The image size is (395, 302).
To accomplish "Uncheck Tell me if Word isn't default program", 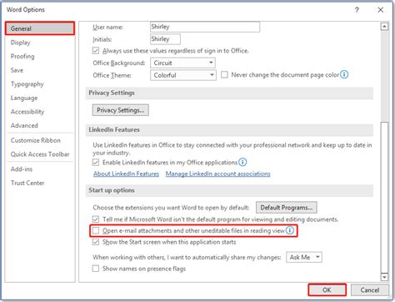I will [x=96, y=219].
